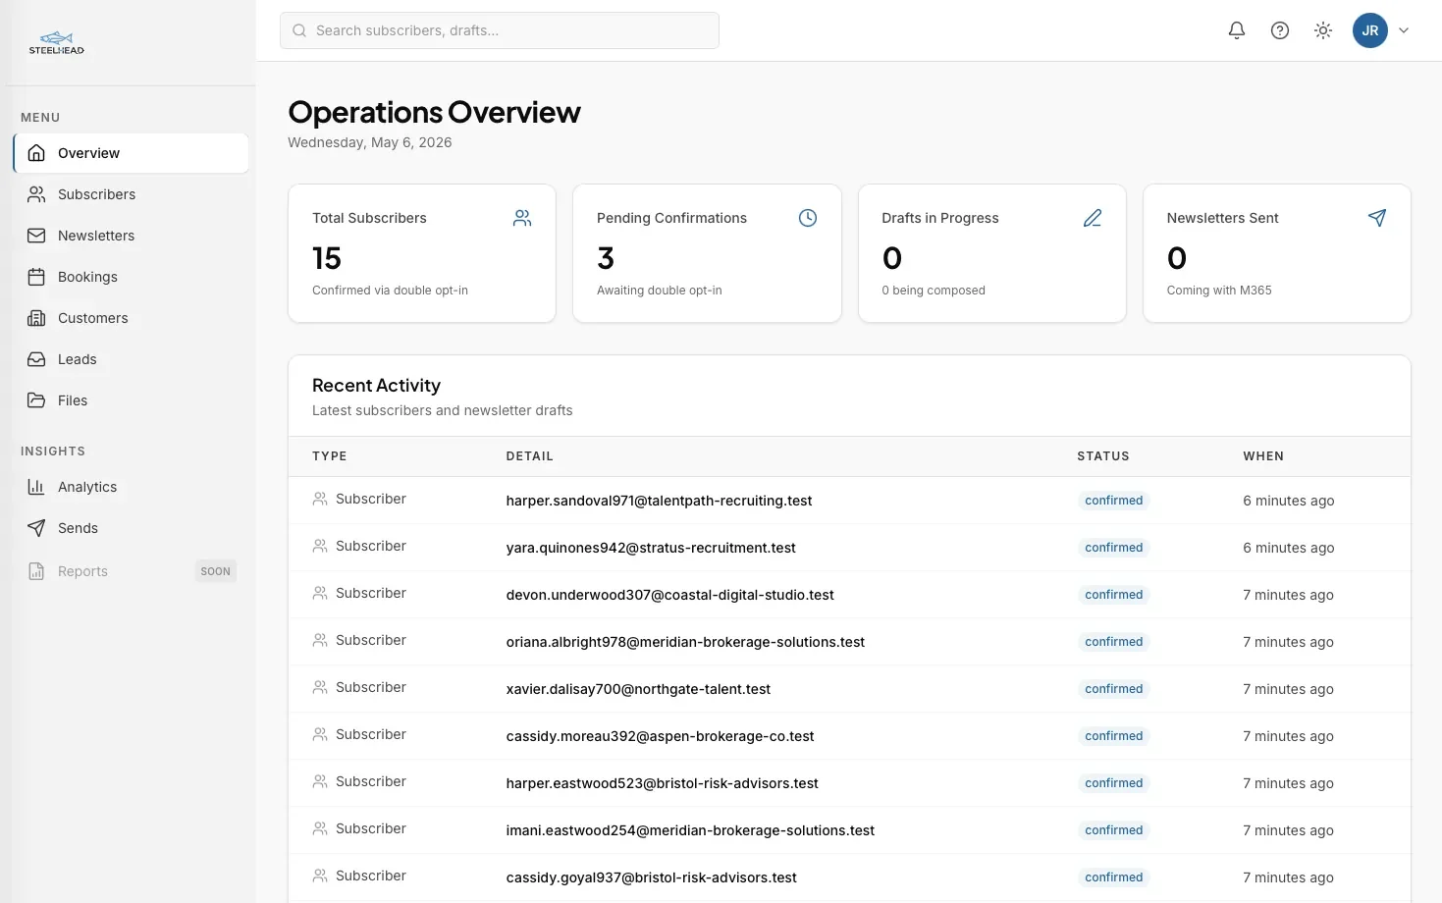Image resolution: width=1442 pixels, height=903 pixels.
Task: Open notifications bell
Action: 1237,30
